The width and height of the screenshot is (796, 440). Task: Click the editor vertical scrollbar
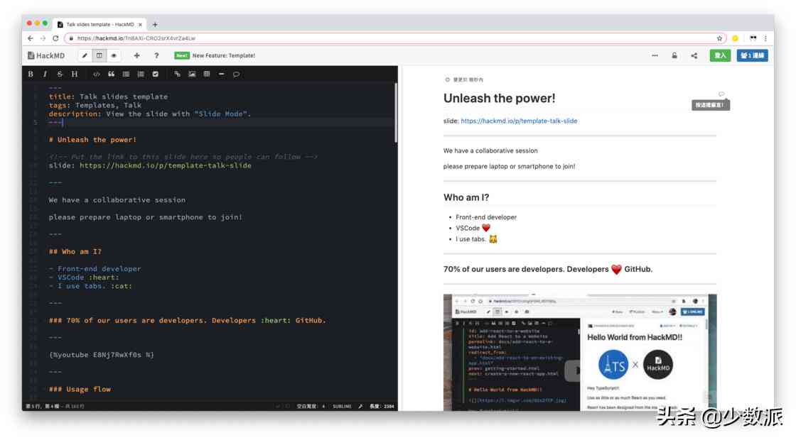(x=395, y=113)
